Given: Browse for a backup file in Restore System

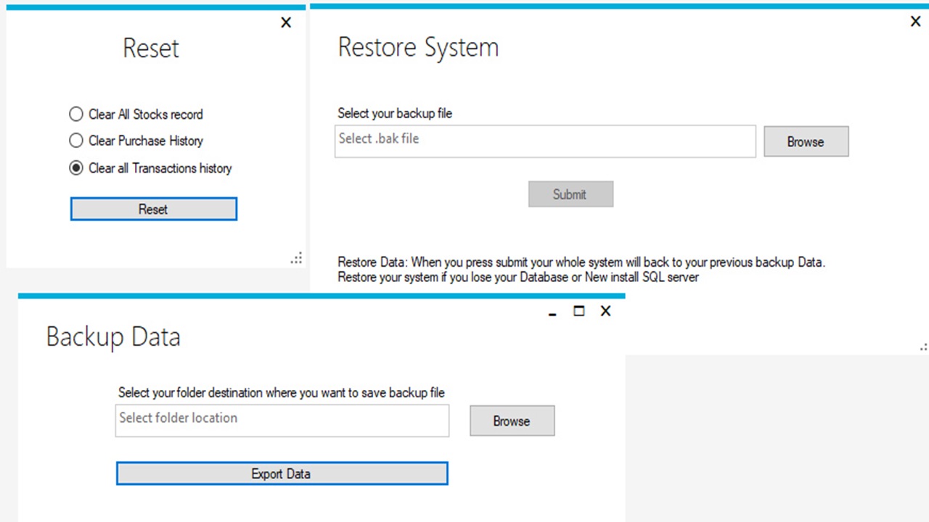Looking at the screenshot, I should tap(806, 142).
